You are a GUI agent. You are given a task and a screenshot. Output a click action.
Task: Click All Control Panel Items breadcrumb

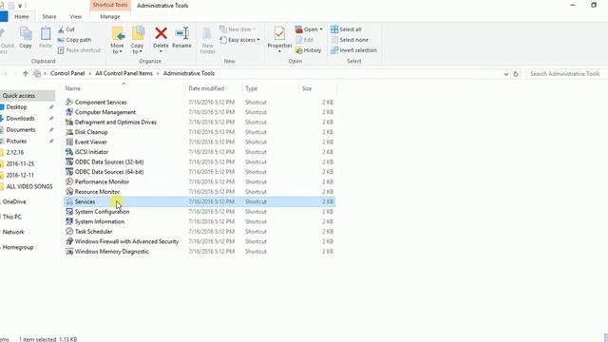point(124,73)
